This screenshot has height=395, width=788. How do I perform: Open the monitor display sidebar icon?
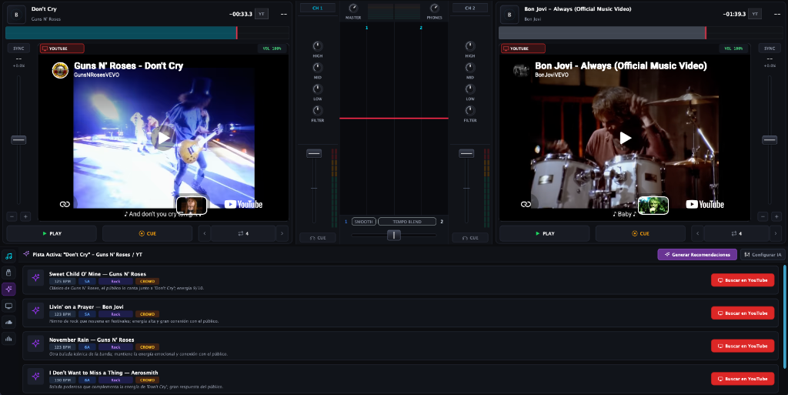[8, 306]
